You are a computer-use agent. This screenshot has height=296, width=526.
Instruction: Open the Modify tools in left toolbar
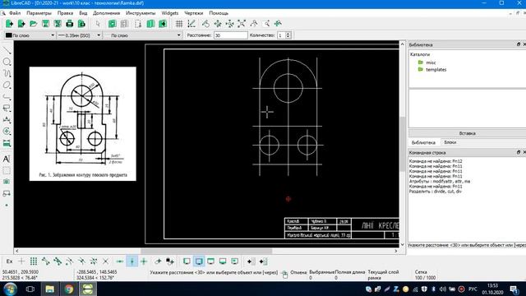click(7, 132)
